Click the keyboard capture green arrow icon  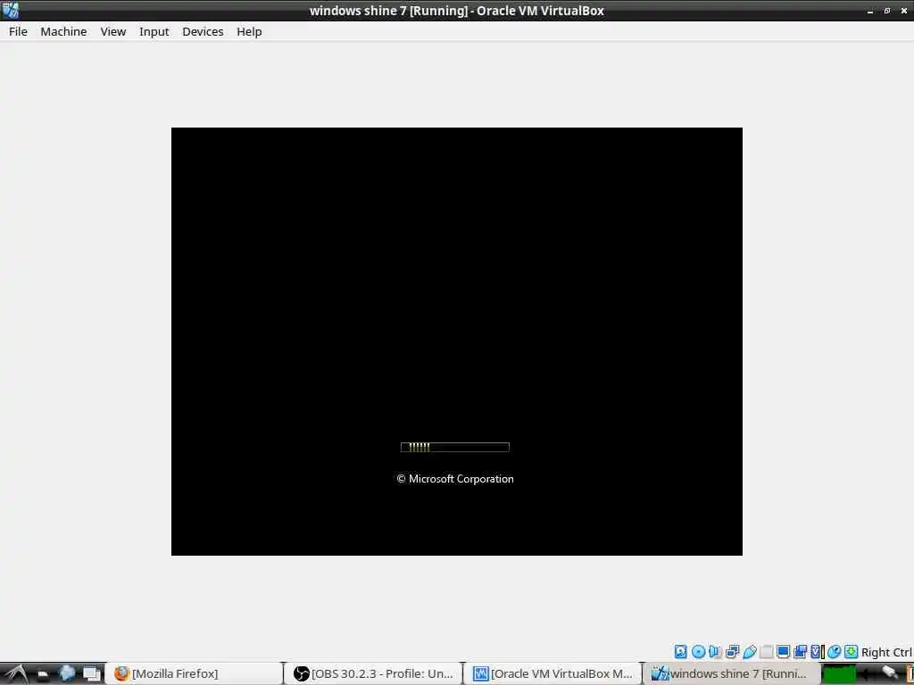point(851,652)
